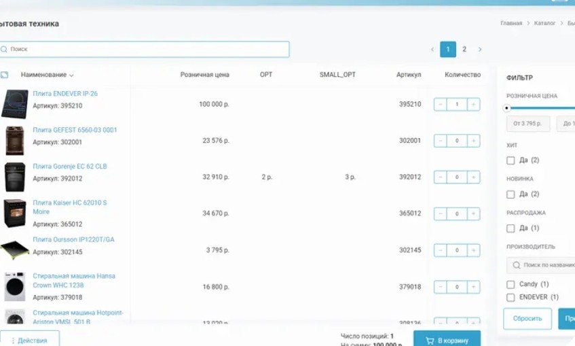The image size is (575, 346).
Task: Check the РАСПРОДАЖА Да (1) filter checkbox
Action: (511, 228)
